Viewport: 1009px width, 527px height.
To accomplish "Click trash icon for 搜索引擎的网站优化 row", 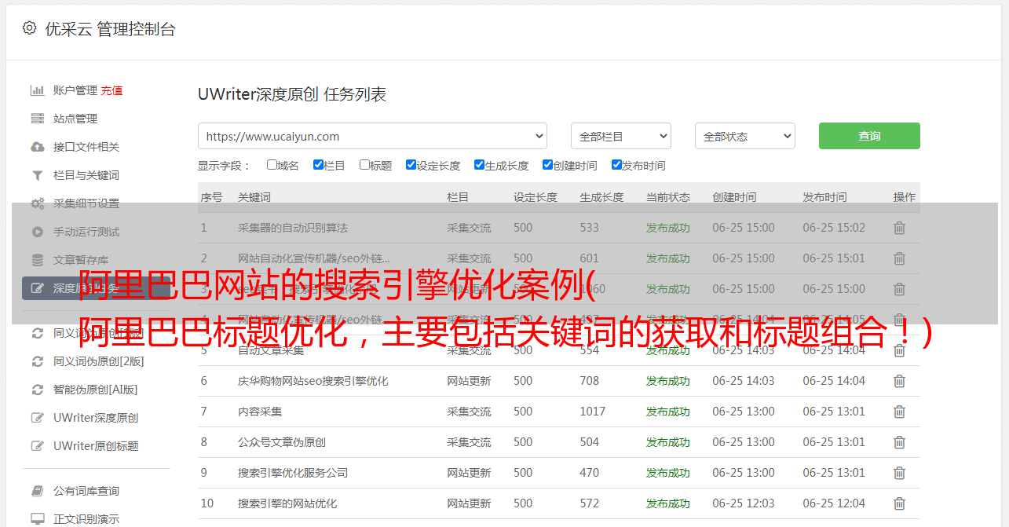I will [x=899, y=503].
